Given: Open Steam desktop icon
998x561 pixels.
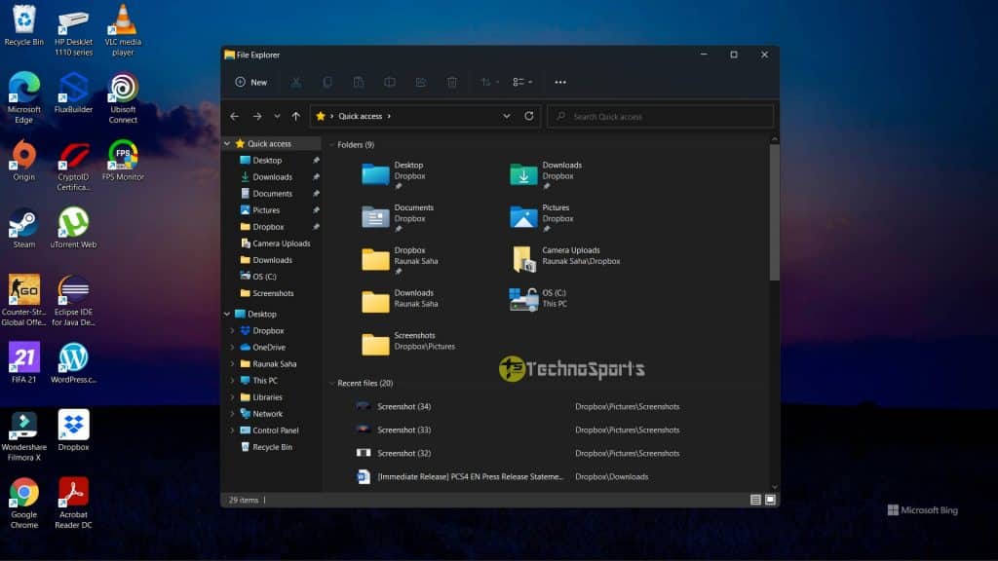Looking at the screenshot, I should tap(24, 228).
